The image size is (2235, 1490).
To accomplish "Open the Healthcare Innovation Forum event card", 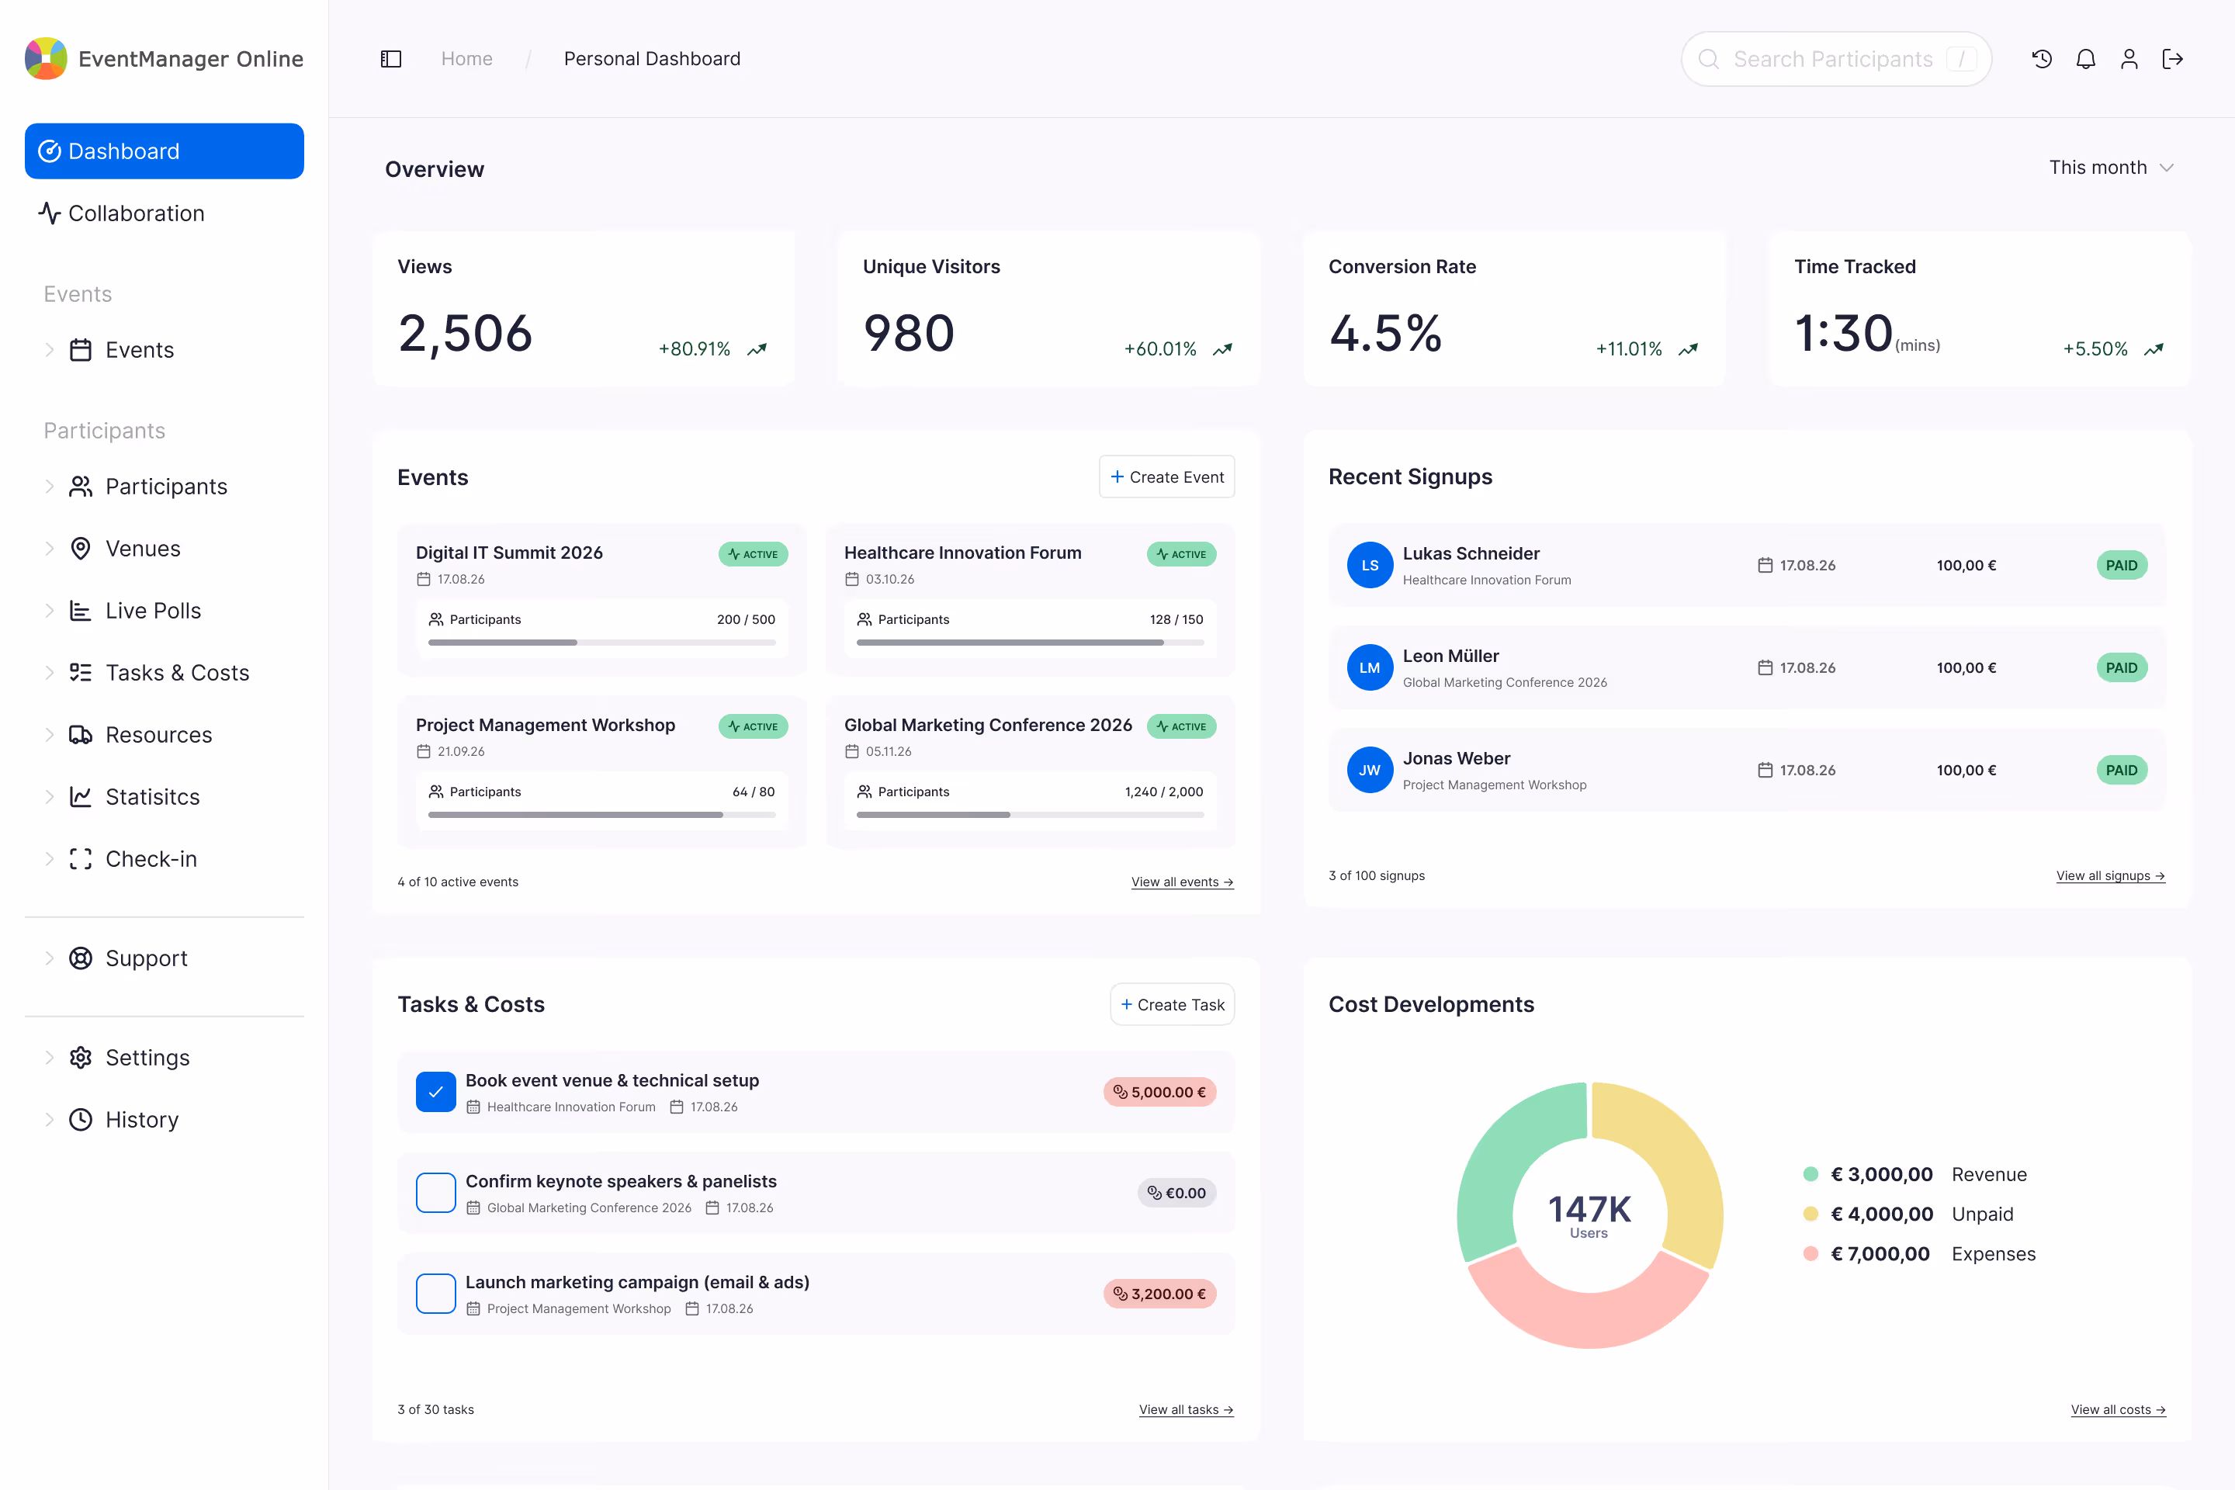I will [1030, 600].
